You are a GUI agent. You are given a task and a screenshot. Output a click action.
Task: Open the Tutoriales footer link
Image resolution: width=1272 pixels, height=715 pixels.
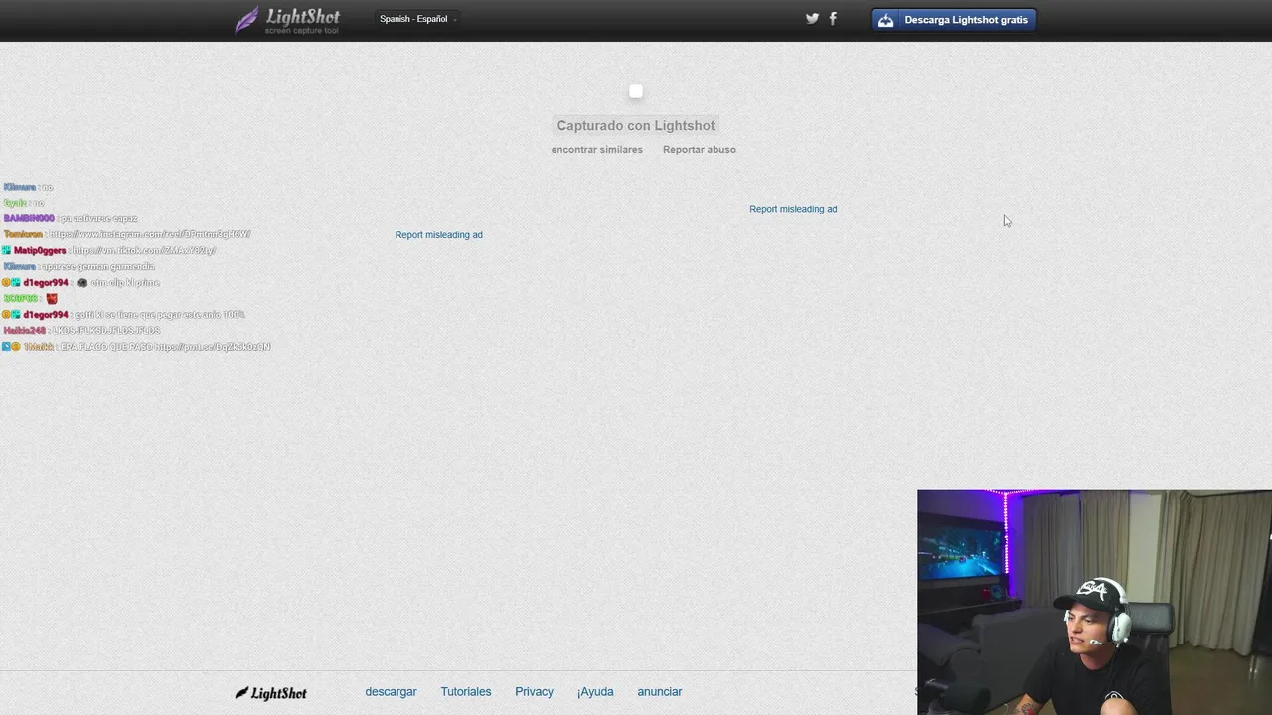466,691
